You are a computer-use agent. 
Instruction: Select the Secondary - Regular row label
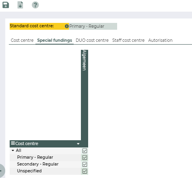38,164
